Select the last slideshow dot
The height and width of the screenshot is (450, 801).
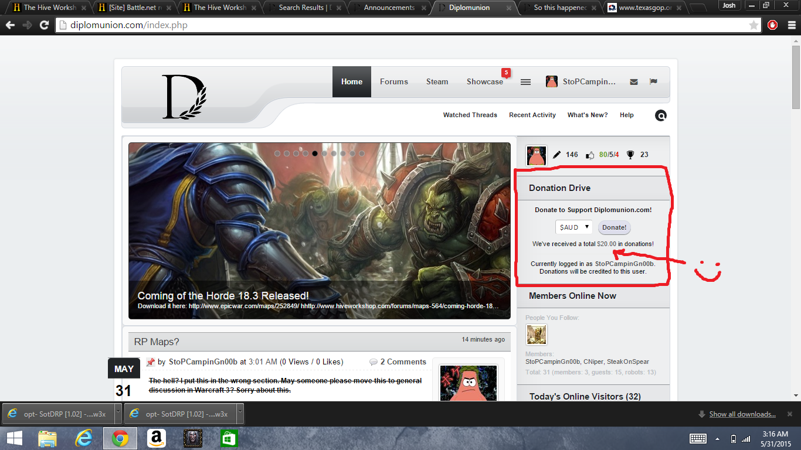(362, 154)
